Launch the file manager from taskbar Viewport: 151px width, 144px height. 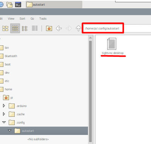coord(9,5)
